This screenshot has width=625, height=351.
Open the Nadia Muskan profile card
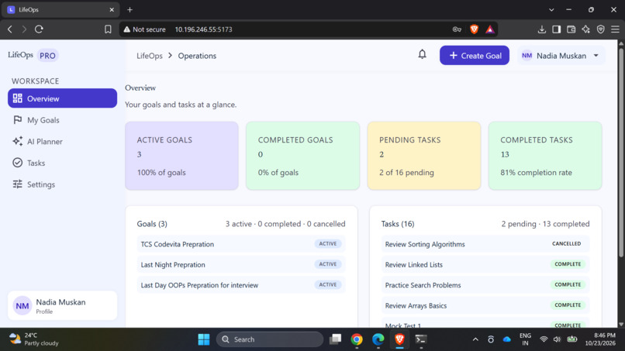(x=62, y=305)
